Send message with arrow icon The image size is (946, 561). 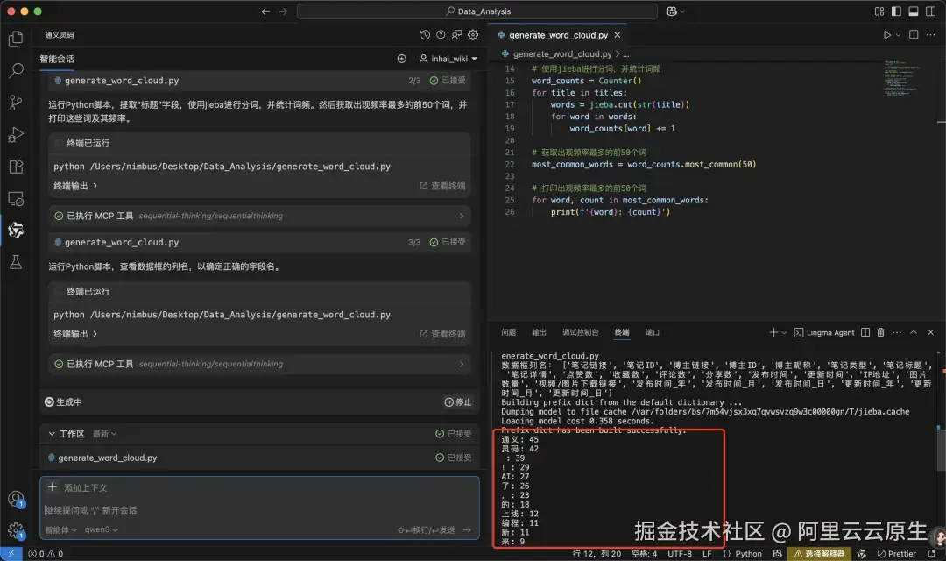click(467, 529)
